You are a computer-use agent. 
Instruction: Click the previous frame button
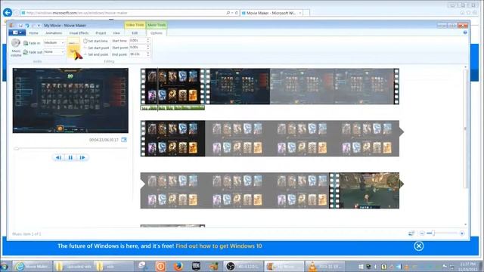(x=58, y=158)
